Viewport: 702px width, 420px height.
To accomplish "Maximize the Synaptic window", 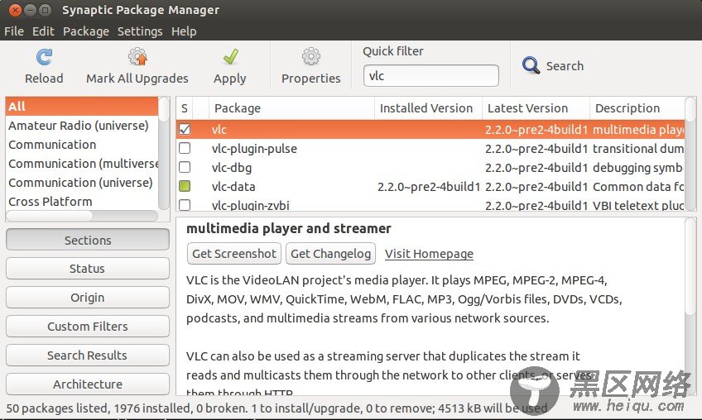I will pos(45,10).
